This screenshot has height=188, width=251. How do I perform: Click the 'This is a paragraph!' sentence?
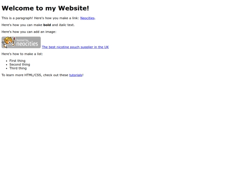[x=17, y=18]
